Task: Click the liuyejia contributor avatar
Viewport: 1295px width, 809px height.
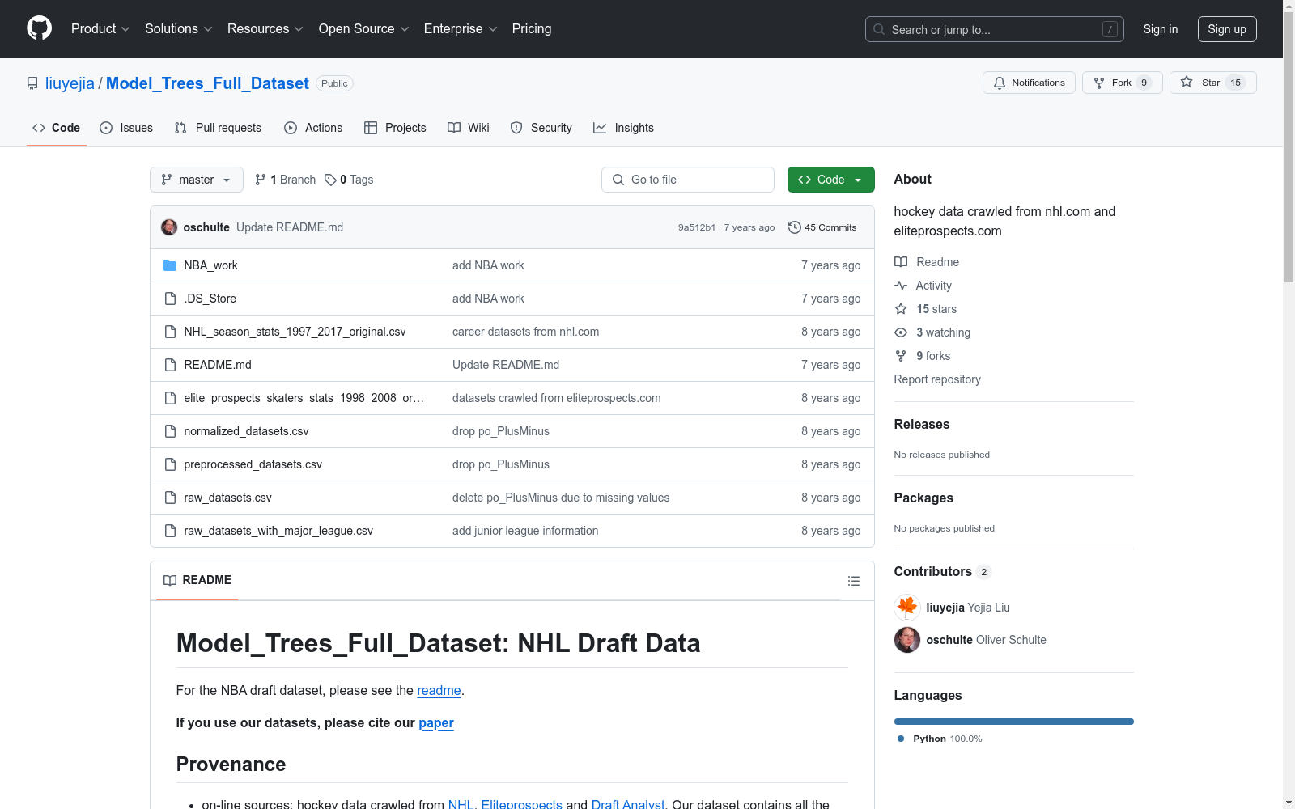Action: [x=907, y=608]
